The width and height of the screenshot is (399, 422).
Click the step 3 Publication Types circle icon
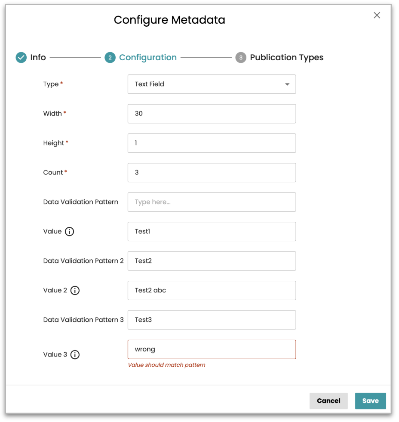(x=241, y=58)
